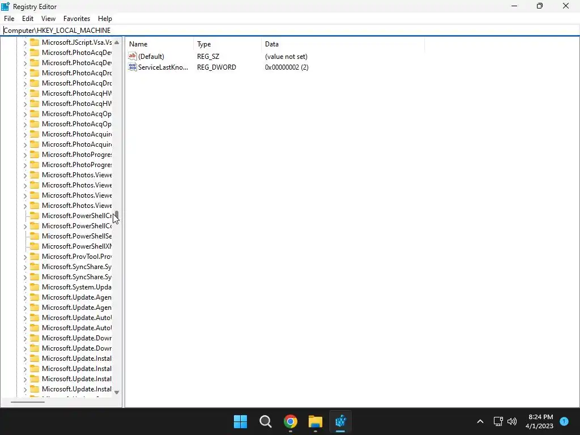Click the REG_DWORD type cell

pos(216,67)
